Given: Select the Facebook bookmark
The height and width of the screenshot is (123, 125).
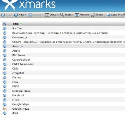Looking at the screenshot, I should [64, 95].
